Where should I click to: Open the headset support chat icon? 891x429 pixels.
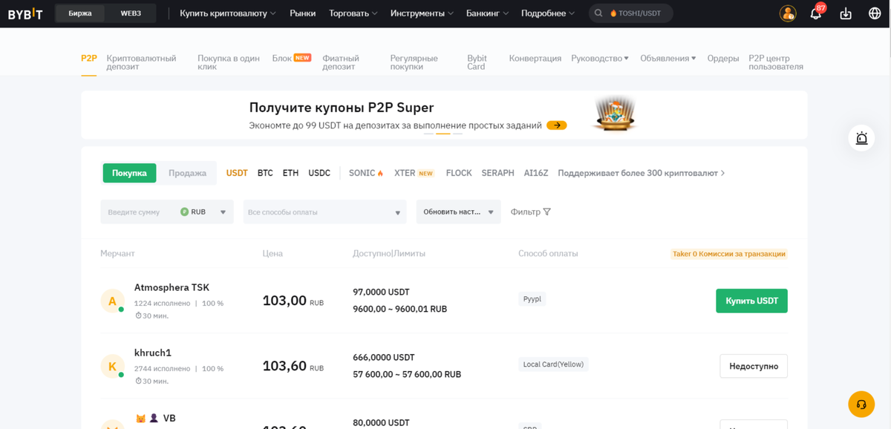coord(861,405)
